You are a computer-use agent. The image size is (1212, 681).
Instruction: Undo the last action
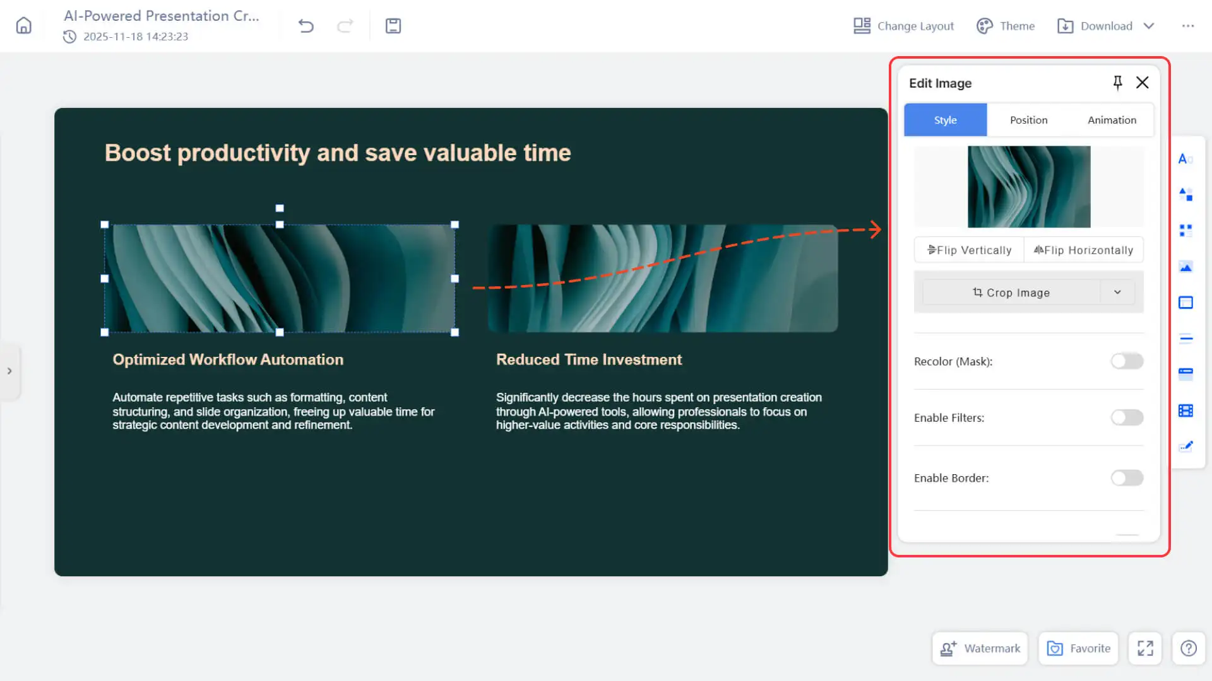[306, 26]
